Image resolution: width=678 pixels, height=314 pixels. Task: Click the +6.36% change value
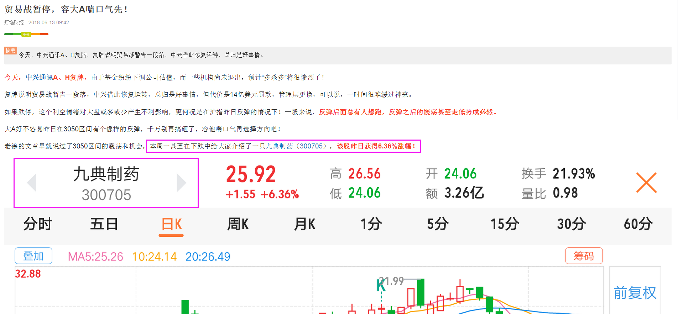280,194
